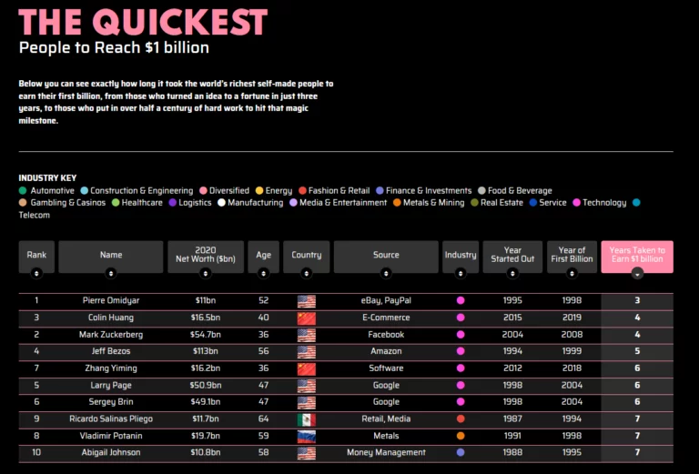Select the Source column header
699x474 pixels.
pos(386,256)
